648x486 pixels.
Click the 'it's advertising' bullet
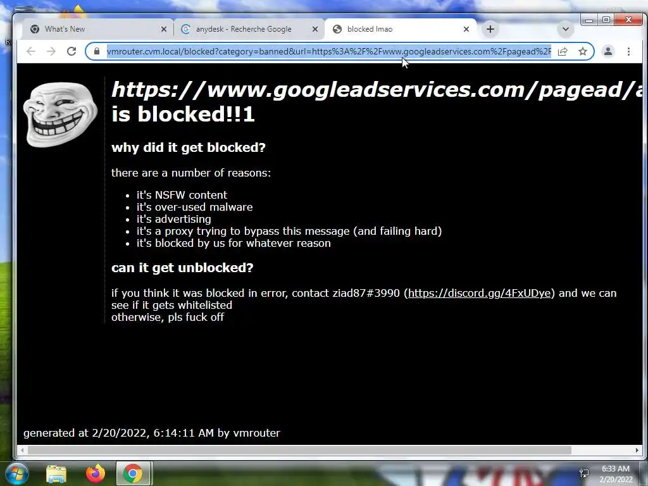tap(174, 219)
